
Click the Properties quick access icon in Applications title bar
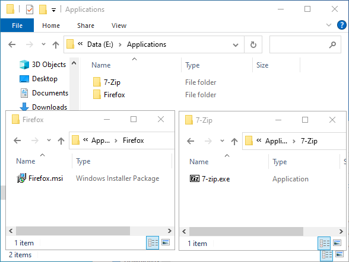pyautogui.click(x=30, y=9)
